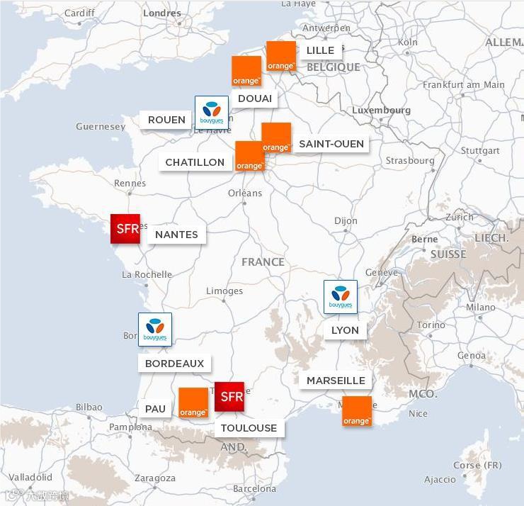Click the DOUAI city label
524x506 pixels.
click(255, 99)
